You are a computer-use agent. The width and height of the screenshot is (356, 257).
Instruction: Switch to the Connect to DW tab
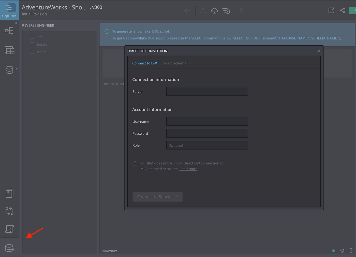[145, 63]
